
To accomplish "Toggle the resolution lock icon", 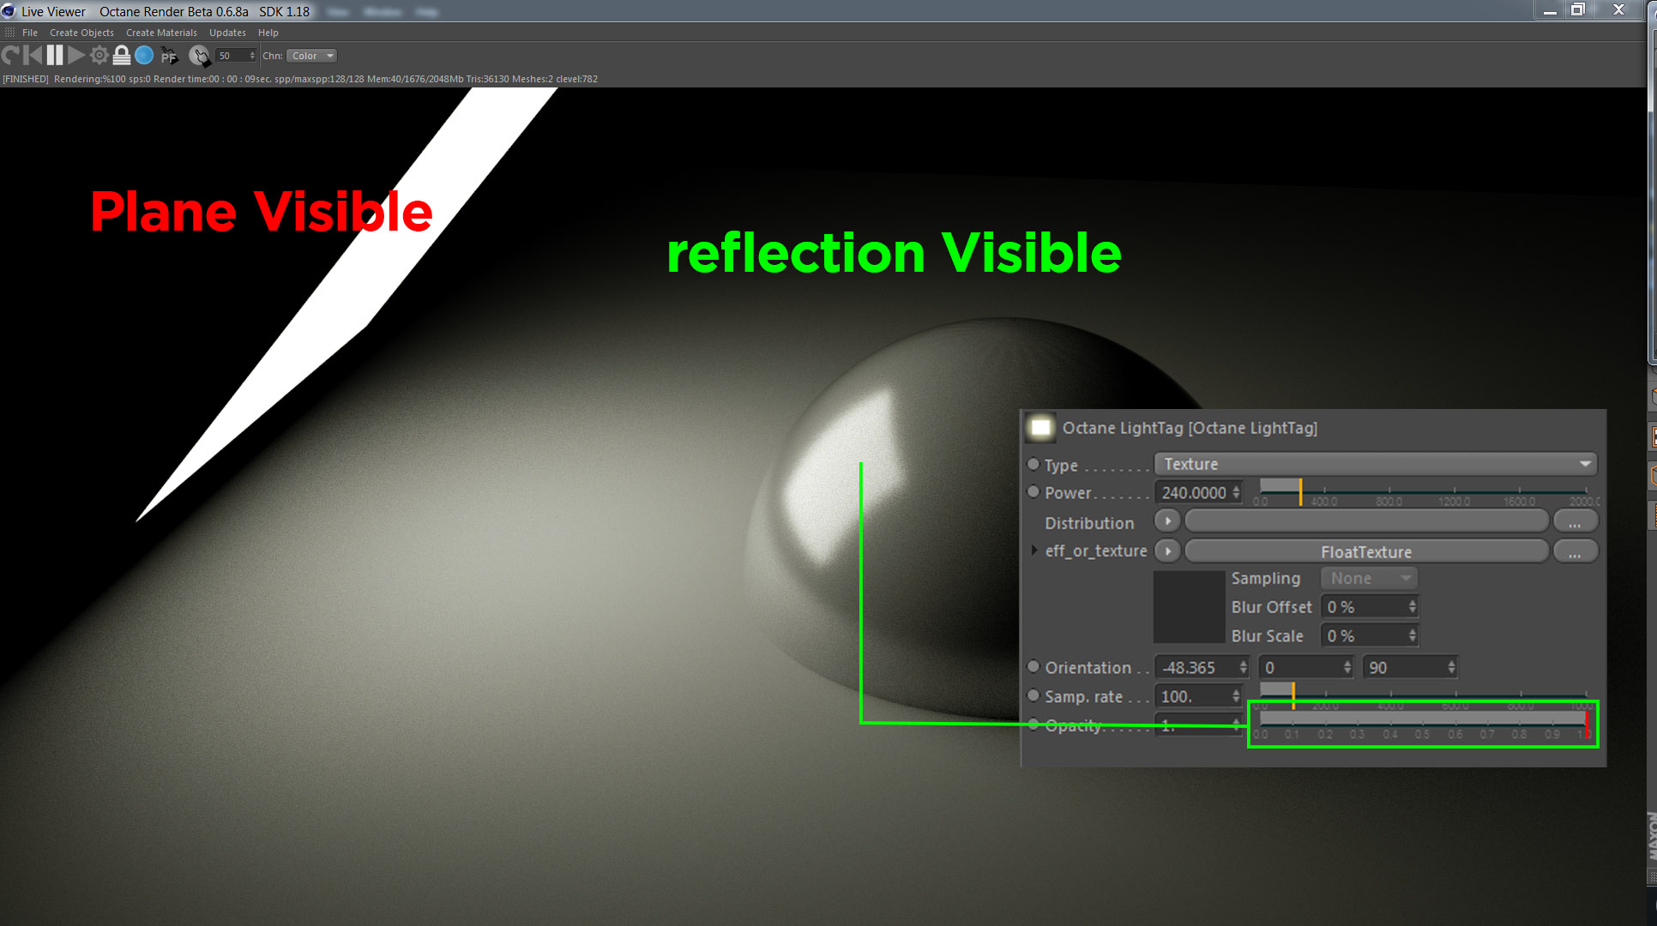I will click(122, 56).
